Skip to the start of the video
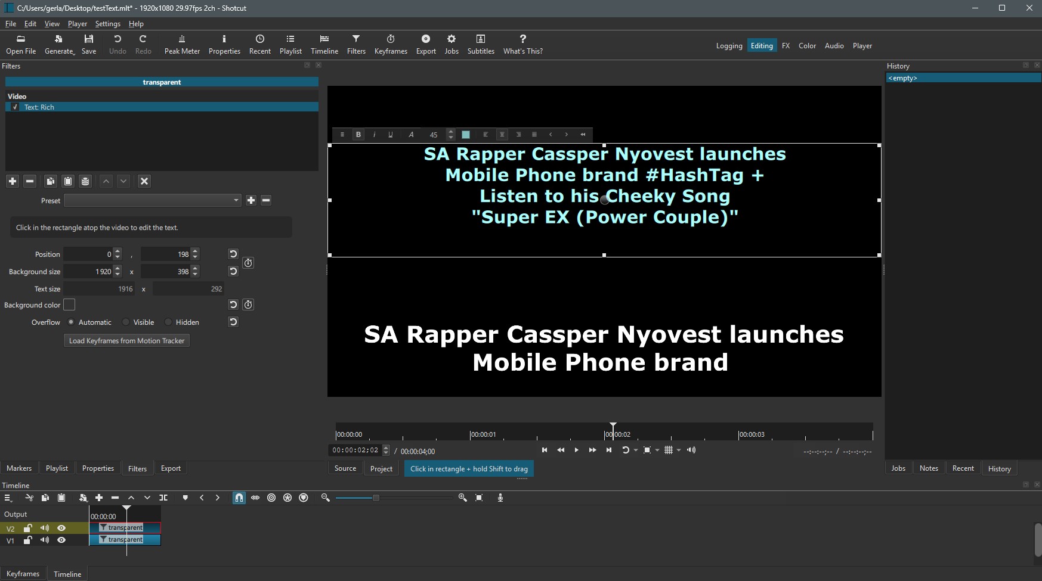 (x=544, y=450)
